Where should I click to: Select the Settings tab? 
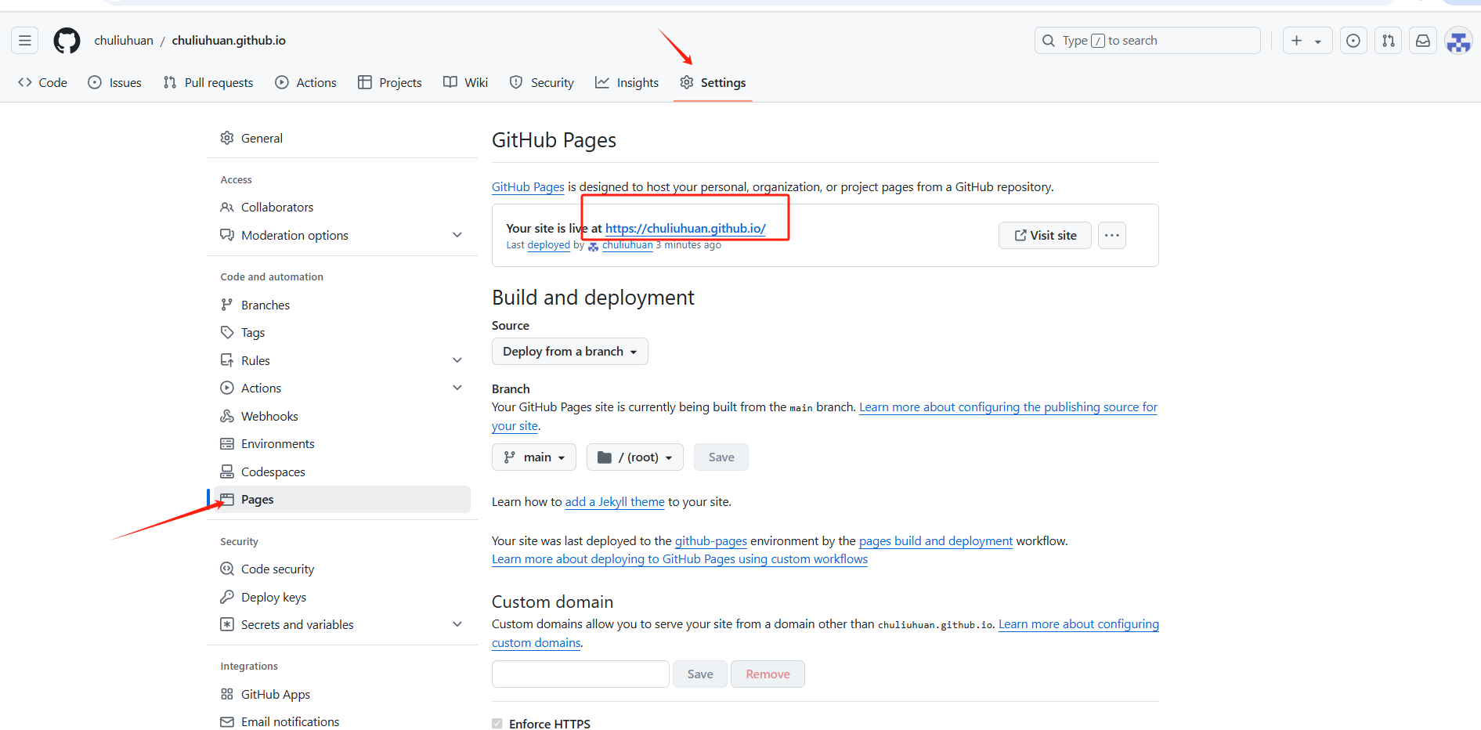pos(713,82)
